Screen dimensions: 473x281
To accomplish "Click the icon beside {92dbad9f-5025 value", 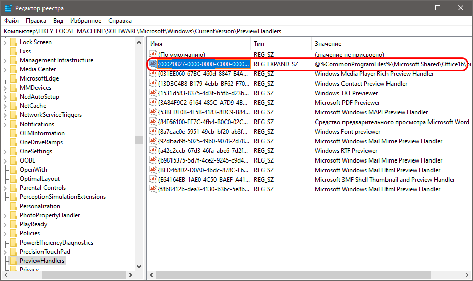I will tap(153, 141).
